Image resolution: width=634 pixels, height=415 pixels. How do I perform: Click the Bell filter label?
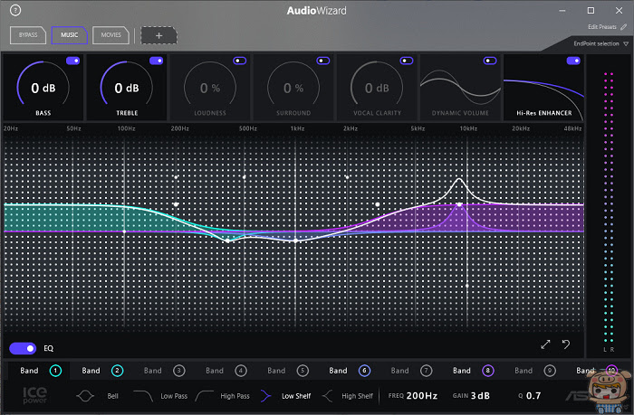pos(113,396)
